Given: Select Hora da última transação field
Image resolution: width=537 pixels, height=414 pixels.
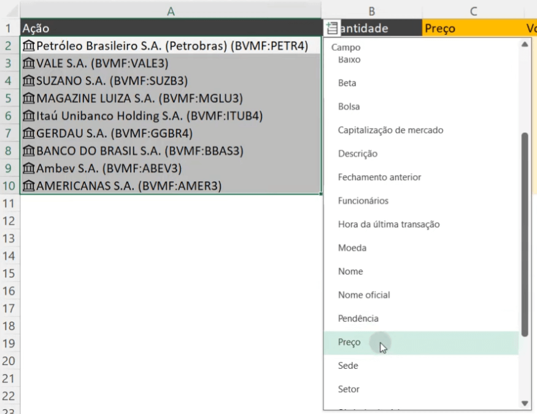Looking at the screenshot, I should click(x=421, y=224).
